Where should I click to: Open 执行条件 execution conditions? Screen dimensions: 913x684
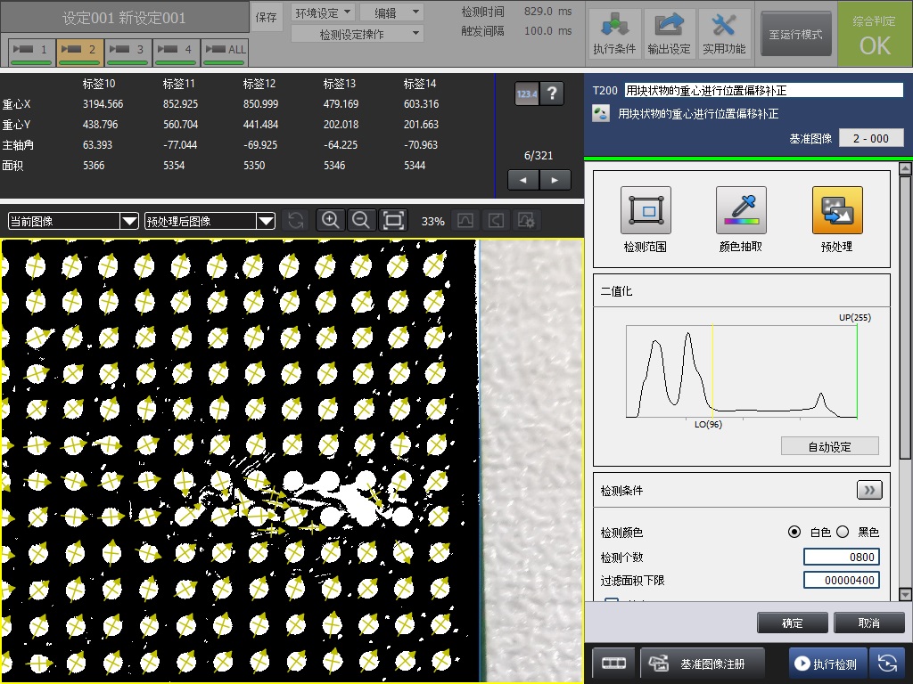point(613,34)
